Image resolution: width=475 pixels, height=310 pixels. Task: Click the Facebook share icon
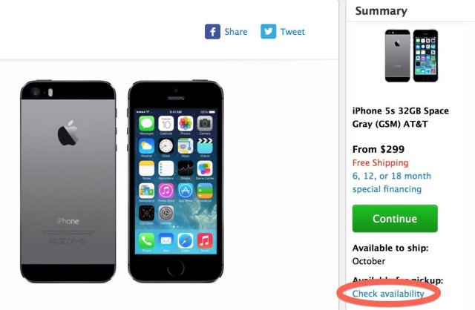pyautogui.click(x=212, y=31)
